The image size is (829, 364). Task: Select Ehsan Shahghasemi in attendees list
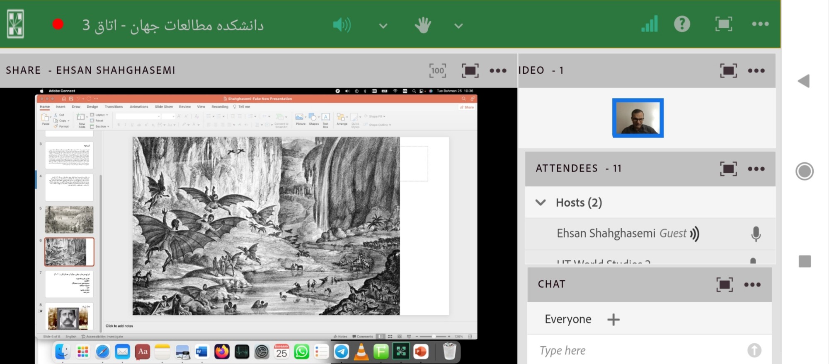point(650,234)
